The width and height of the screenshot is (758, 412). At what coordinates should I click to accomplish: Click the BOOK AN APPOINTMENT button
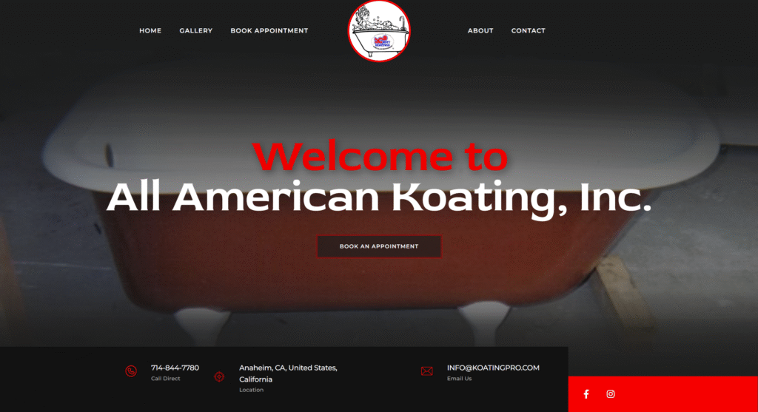pyautogui.click(x=379, y=246)
